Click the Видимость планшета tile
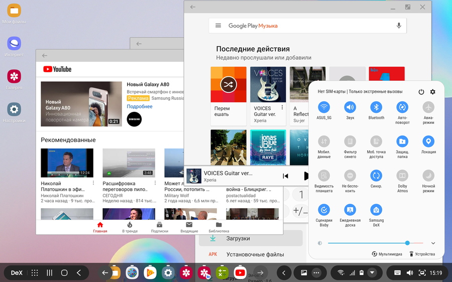The width and height of the screenshot is (452, 282). [324, 176]
